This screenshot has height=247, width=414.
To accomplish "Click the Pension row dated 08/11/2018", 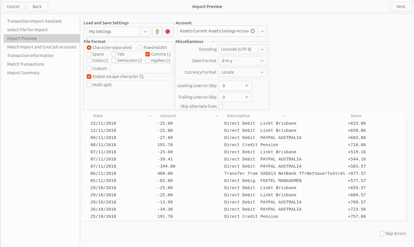I will point(245,145).
